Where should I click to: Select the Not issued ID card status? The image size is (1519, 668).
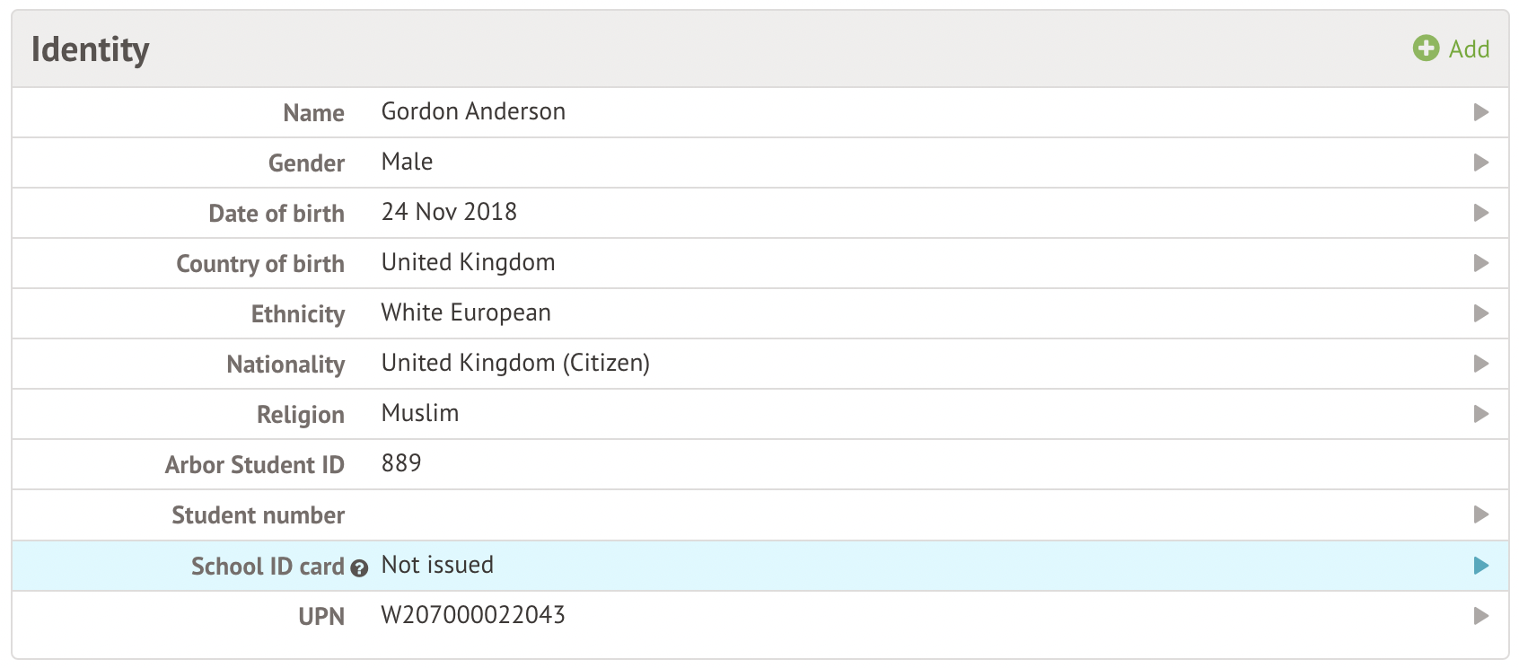(437, 565)
